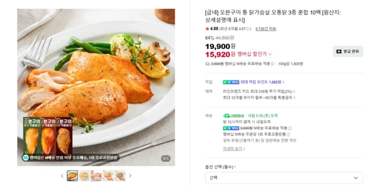374x187 pixels.
Task: Show next thumbnails with right arrow
Action: 130,176
